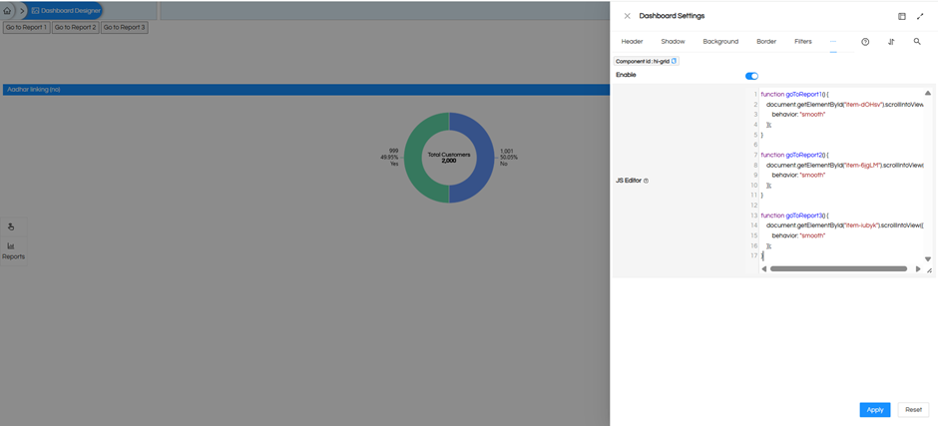Close the Dashboard Settings panel

[x=627, y=16]
